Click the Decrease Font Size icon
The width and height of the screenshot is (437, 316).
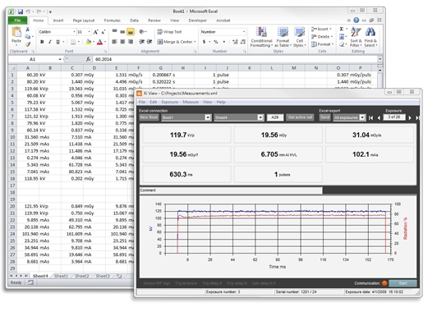[103, 32]
